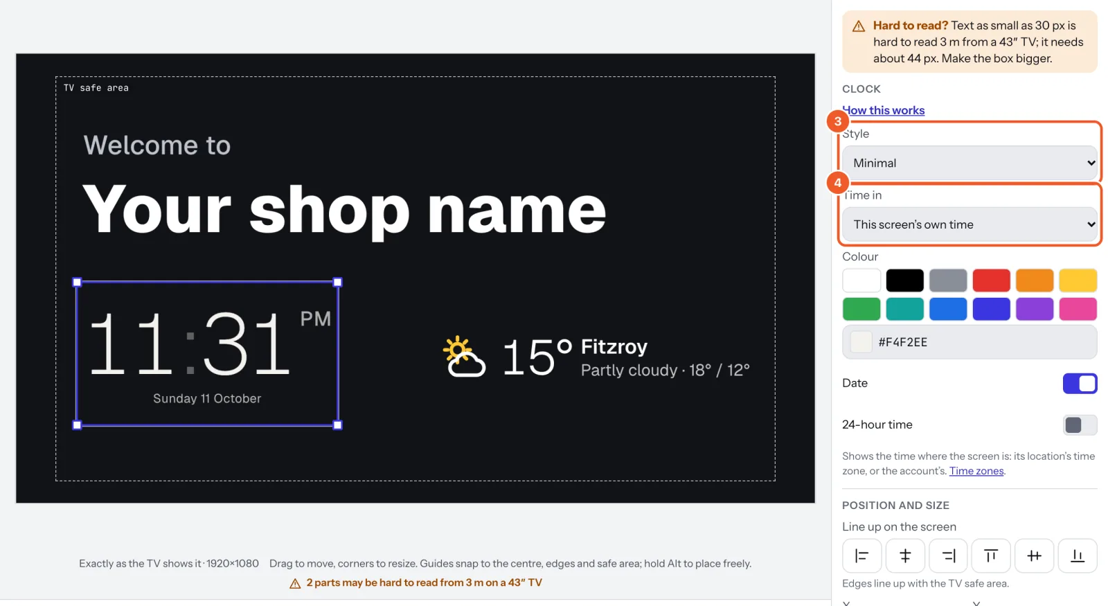
Task: Edit the #F4F2EE hex colour field
Action: point(969,342)
